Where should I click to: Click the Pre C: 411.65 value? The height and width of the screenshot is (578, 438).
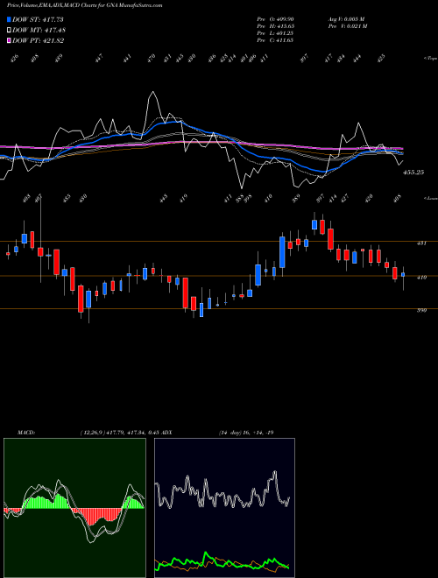point(275,40)
